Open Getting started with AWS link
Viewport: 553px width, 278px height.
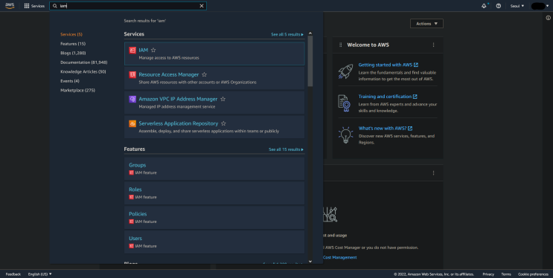point(389,65)
